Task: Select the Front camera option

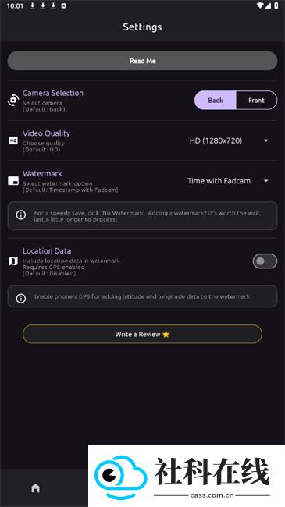Action: (x=256, y=101)
